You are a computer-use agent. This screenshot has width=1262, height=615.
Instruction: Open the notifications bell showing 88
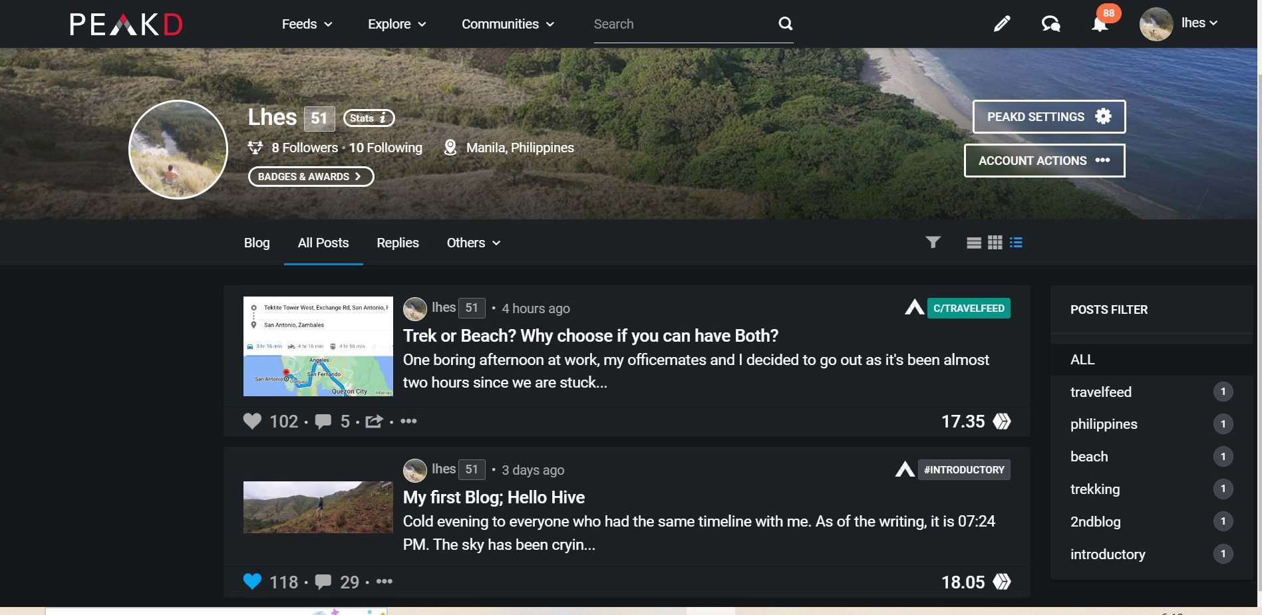click(x=1100, y=24)
